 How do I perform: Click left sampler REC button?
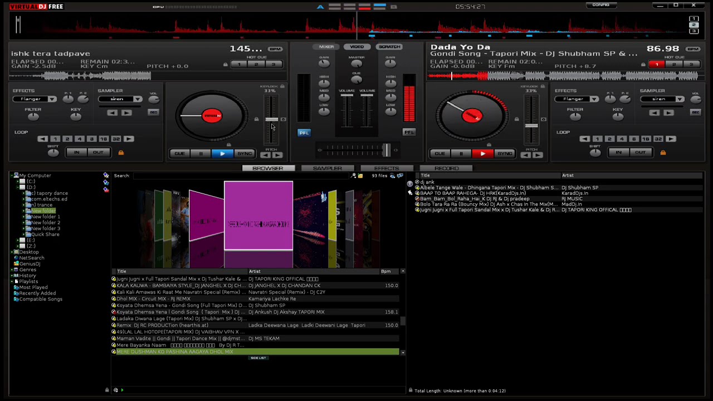point(153,113)
